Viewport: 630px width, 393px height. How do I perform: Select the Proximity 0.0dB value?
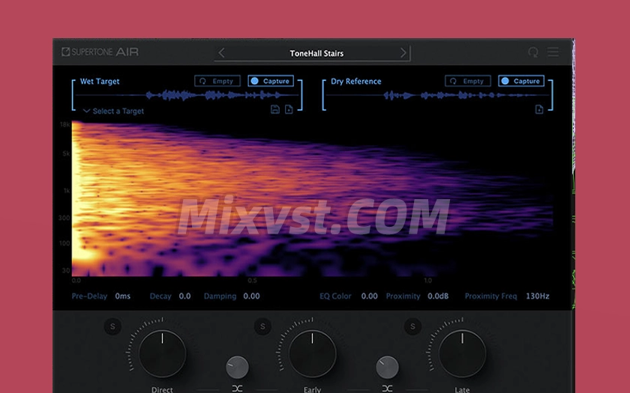pos(438,296)
